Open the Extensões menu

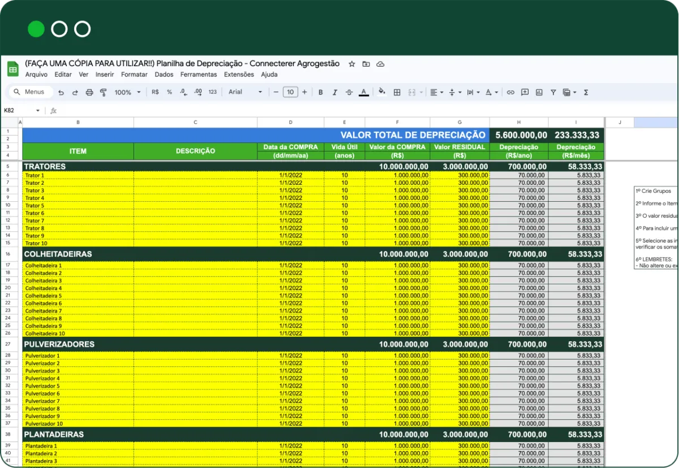(x=239, y=75)
